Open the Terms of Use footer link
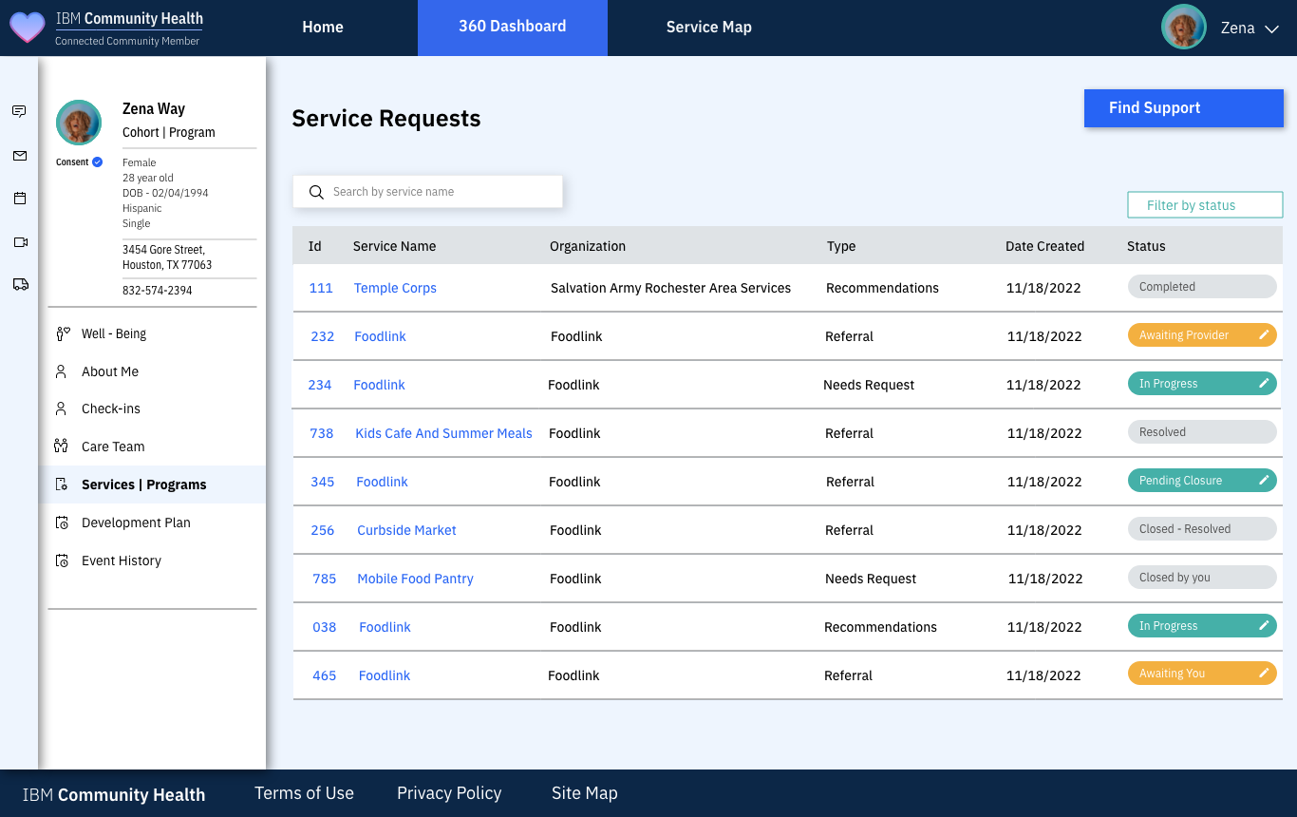This screenshot has height=817, width=1297. coord(304,793)
